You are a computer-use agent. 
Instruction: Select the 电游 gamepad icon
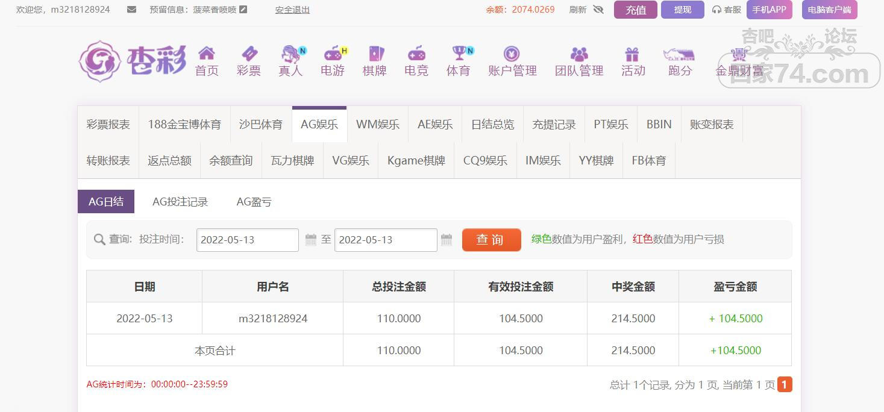coord(333,54)
